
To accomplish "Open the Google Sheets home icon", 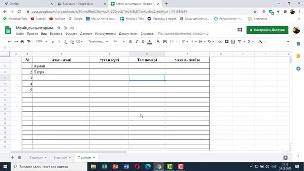I will point(8,30).
